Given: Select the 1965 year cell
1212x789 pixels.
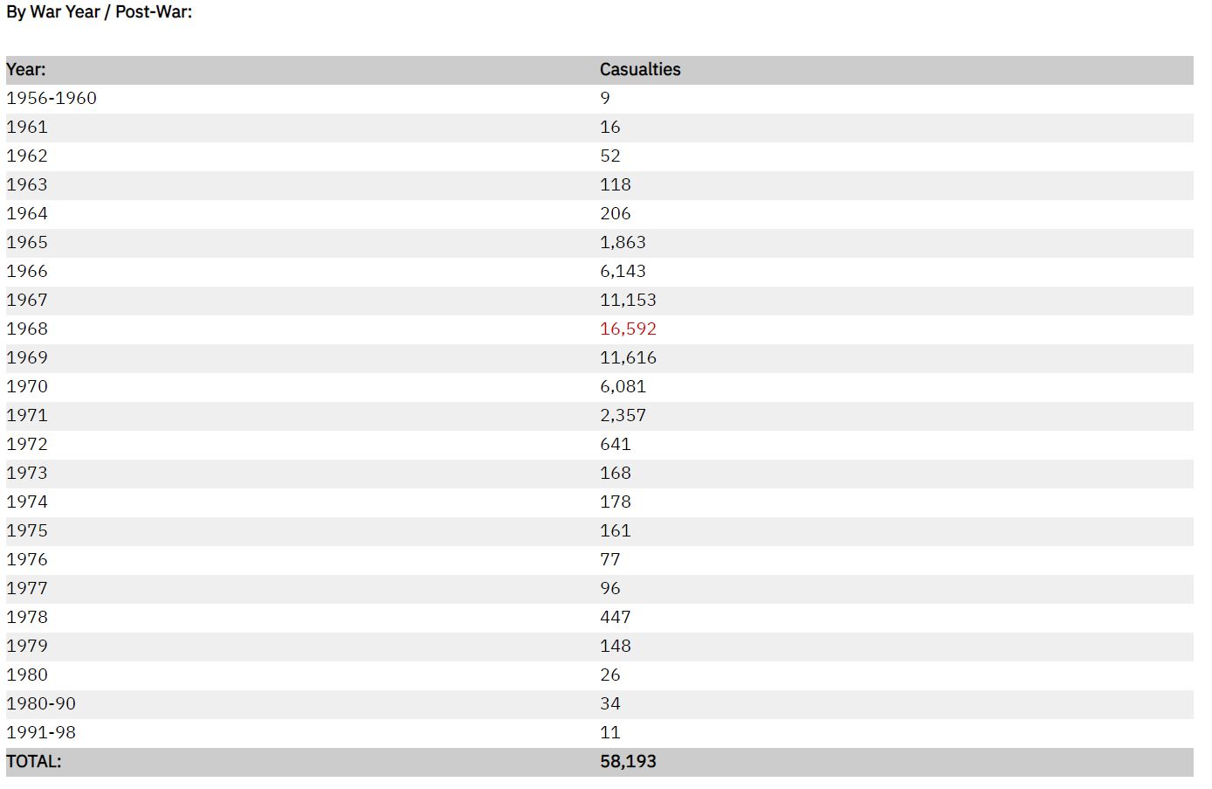Looking at the screenshot, I should click(x=27, y=243).
